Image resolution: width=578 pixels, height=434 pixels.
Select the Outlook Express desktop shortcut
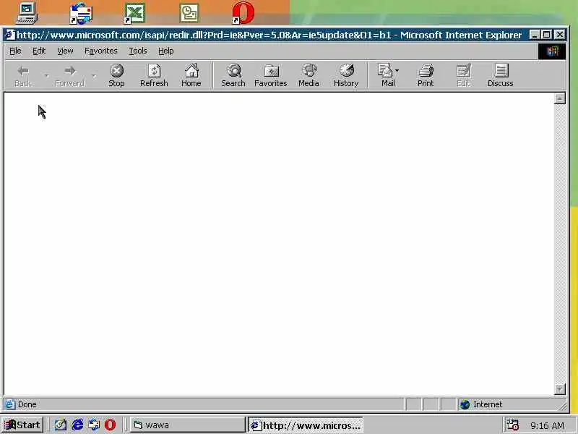pos(81,13)
